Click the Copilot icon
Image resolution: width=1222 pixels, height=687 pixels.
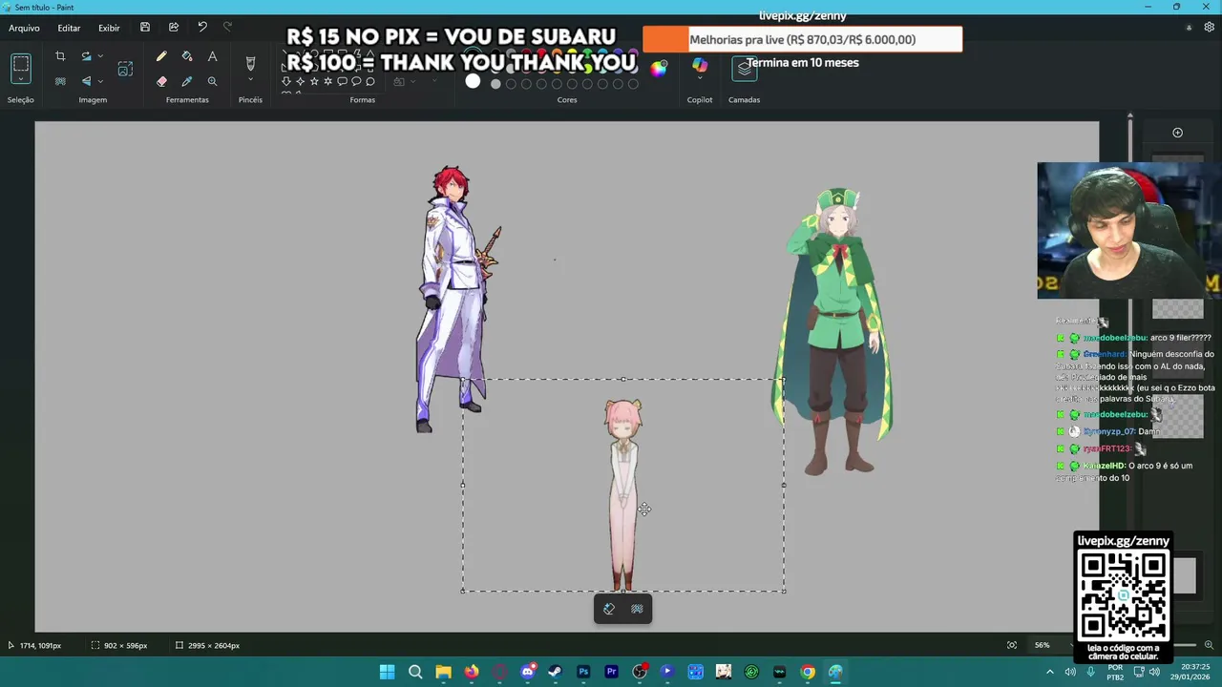coord(700,65)
